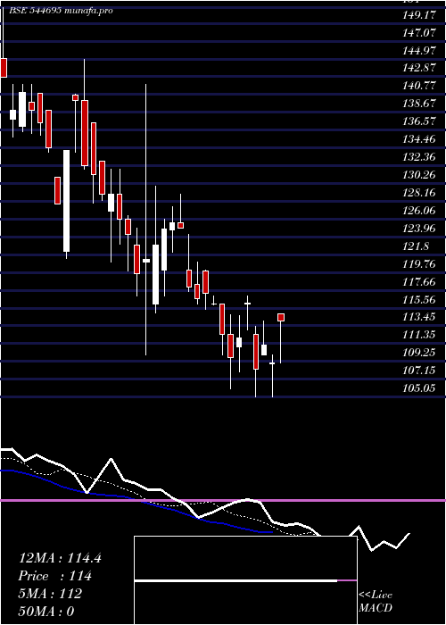
Task: Click the magenta horizontal line in indicator panel
Action: coord(223,500)
